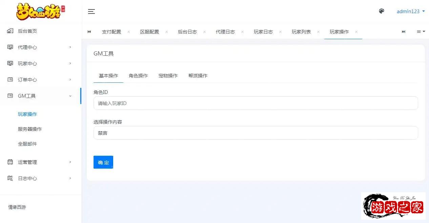Select 全服邮件 in the sidebar submenu
The width and height of the screenshot is (429, 223).
(x=27, y=144)
